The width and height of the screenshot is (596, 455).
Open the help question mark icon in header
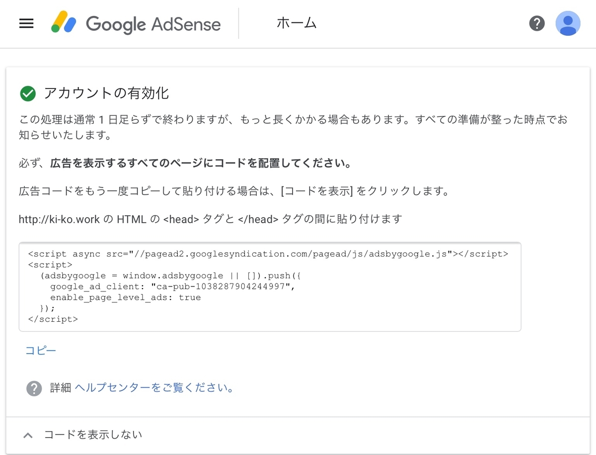(x=537, y=23)
